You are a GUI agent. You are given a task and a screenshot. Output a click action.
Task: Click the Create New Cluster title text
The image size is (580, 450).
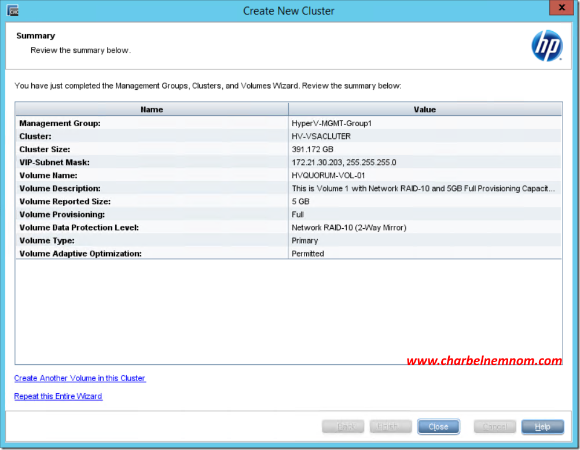[x=288, y=11]
